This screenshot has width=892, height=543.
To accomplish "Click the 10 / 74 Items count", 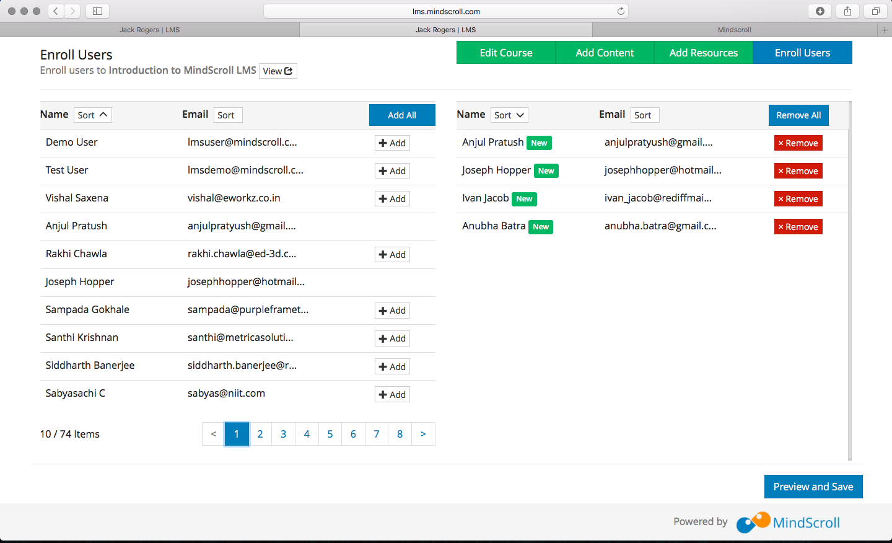I will pos(70,434).
